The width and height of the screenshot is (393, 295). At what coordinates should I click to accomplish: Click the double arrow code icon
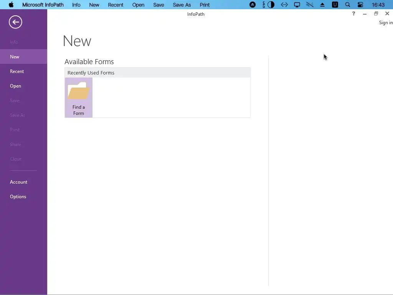pos(284,5)
